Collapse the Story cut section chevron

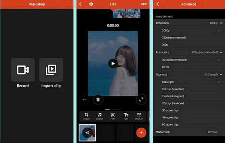pos(221,74)
